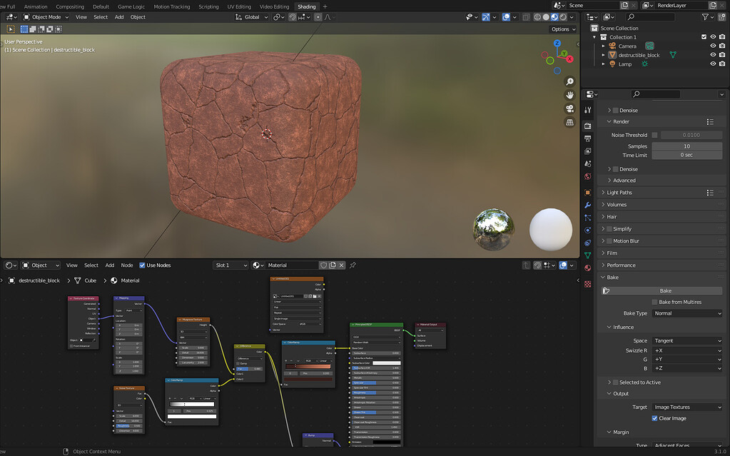Switch to the Compositing workspace tab
Image resolution: width=730 pixels, height=456 pixels.
[70, 6]
